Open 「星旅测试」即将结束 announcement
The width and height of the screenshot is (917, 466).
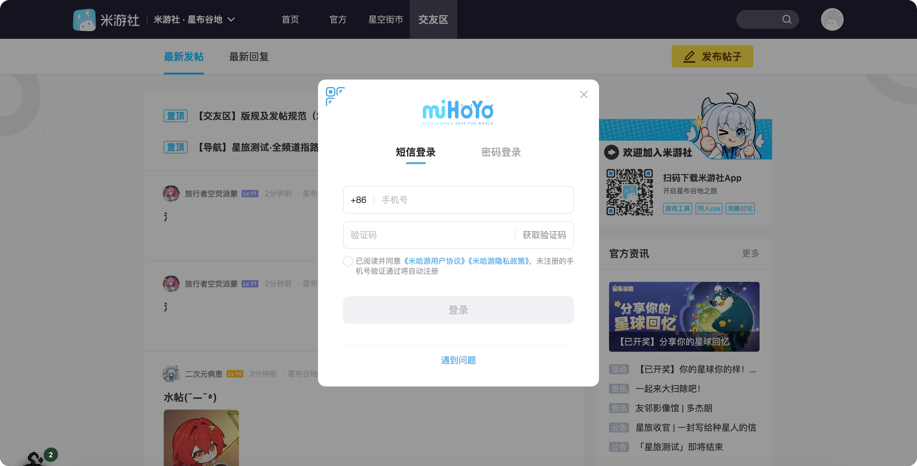[679, 447]
